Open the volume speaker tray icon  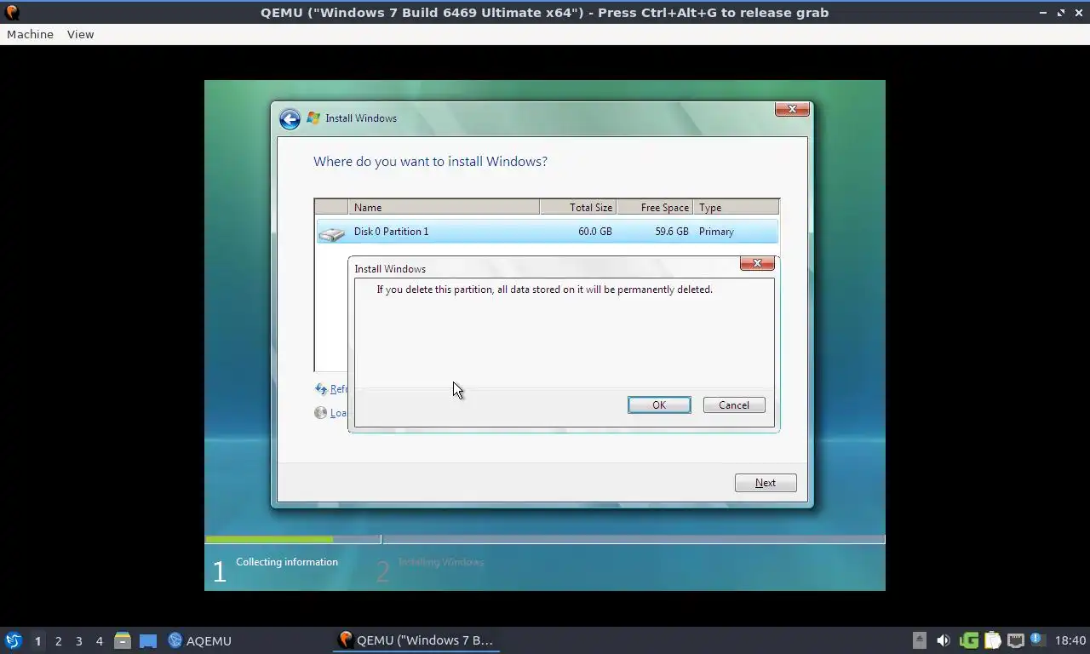944,640
